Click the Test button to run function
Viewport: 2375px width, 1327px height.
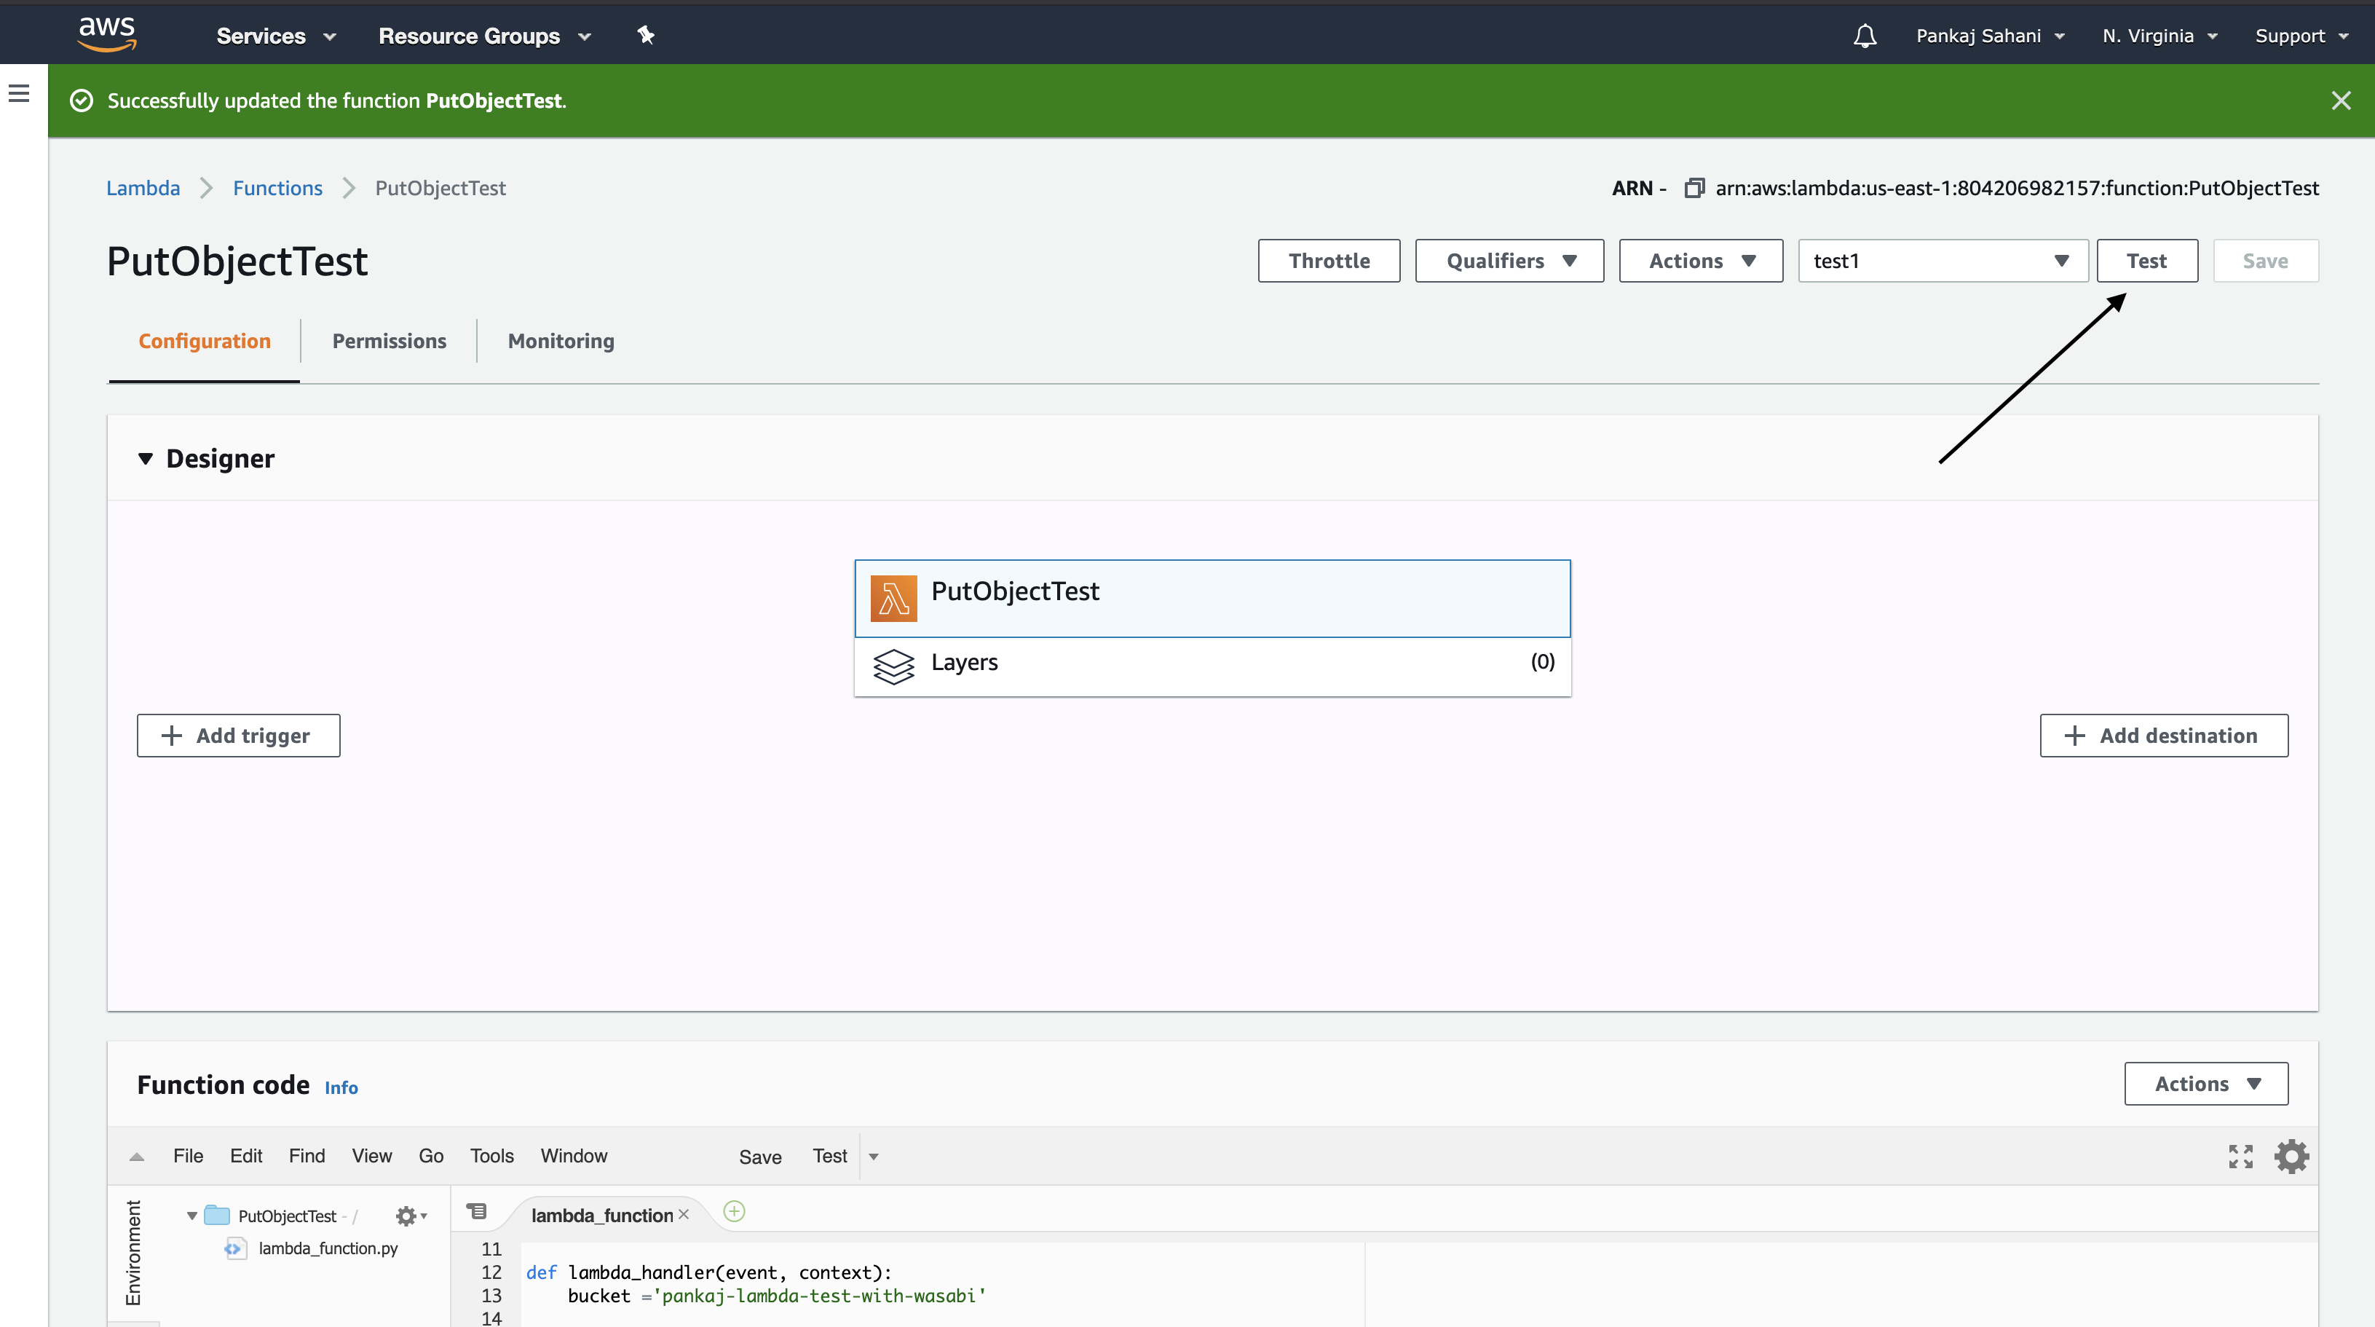(2146, 259)
